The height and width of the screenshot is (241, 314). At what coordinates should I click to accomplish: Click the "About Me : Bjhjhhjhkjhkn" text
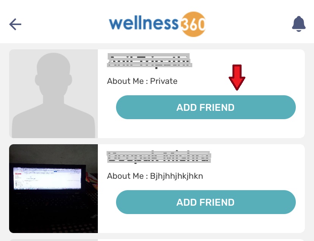pyautogui.click(x=155, y=176)
